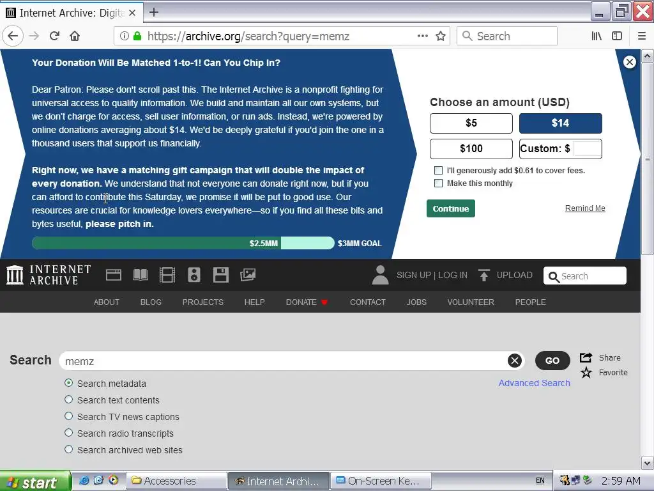The width and height of the screenshot is (654, 491).
Task: Click the Custom amount input field
Action: tap(588, 148)
